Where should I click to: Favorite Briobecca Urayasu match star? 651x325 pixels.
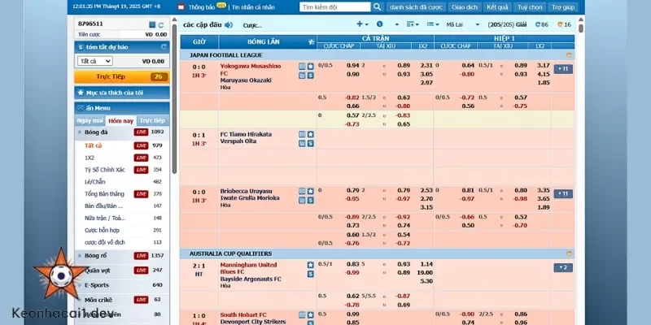point(311,191)
